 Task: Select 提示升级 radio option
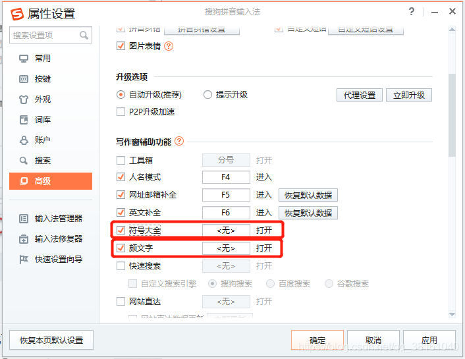pos(207,95)
